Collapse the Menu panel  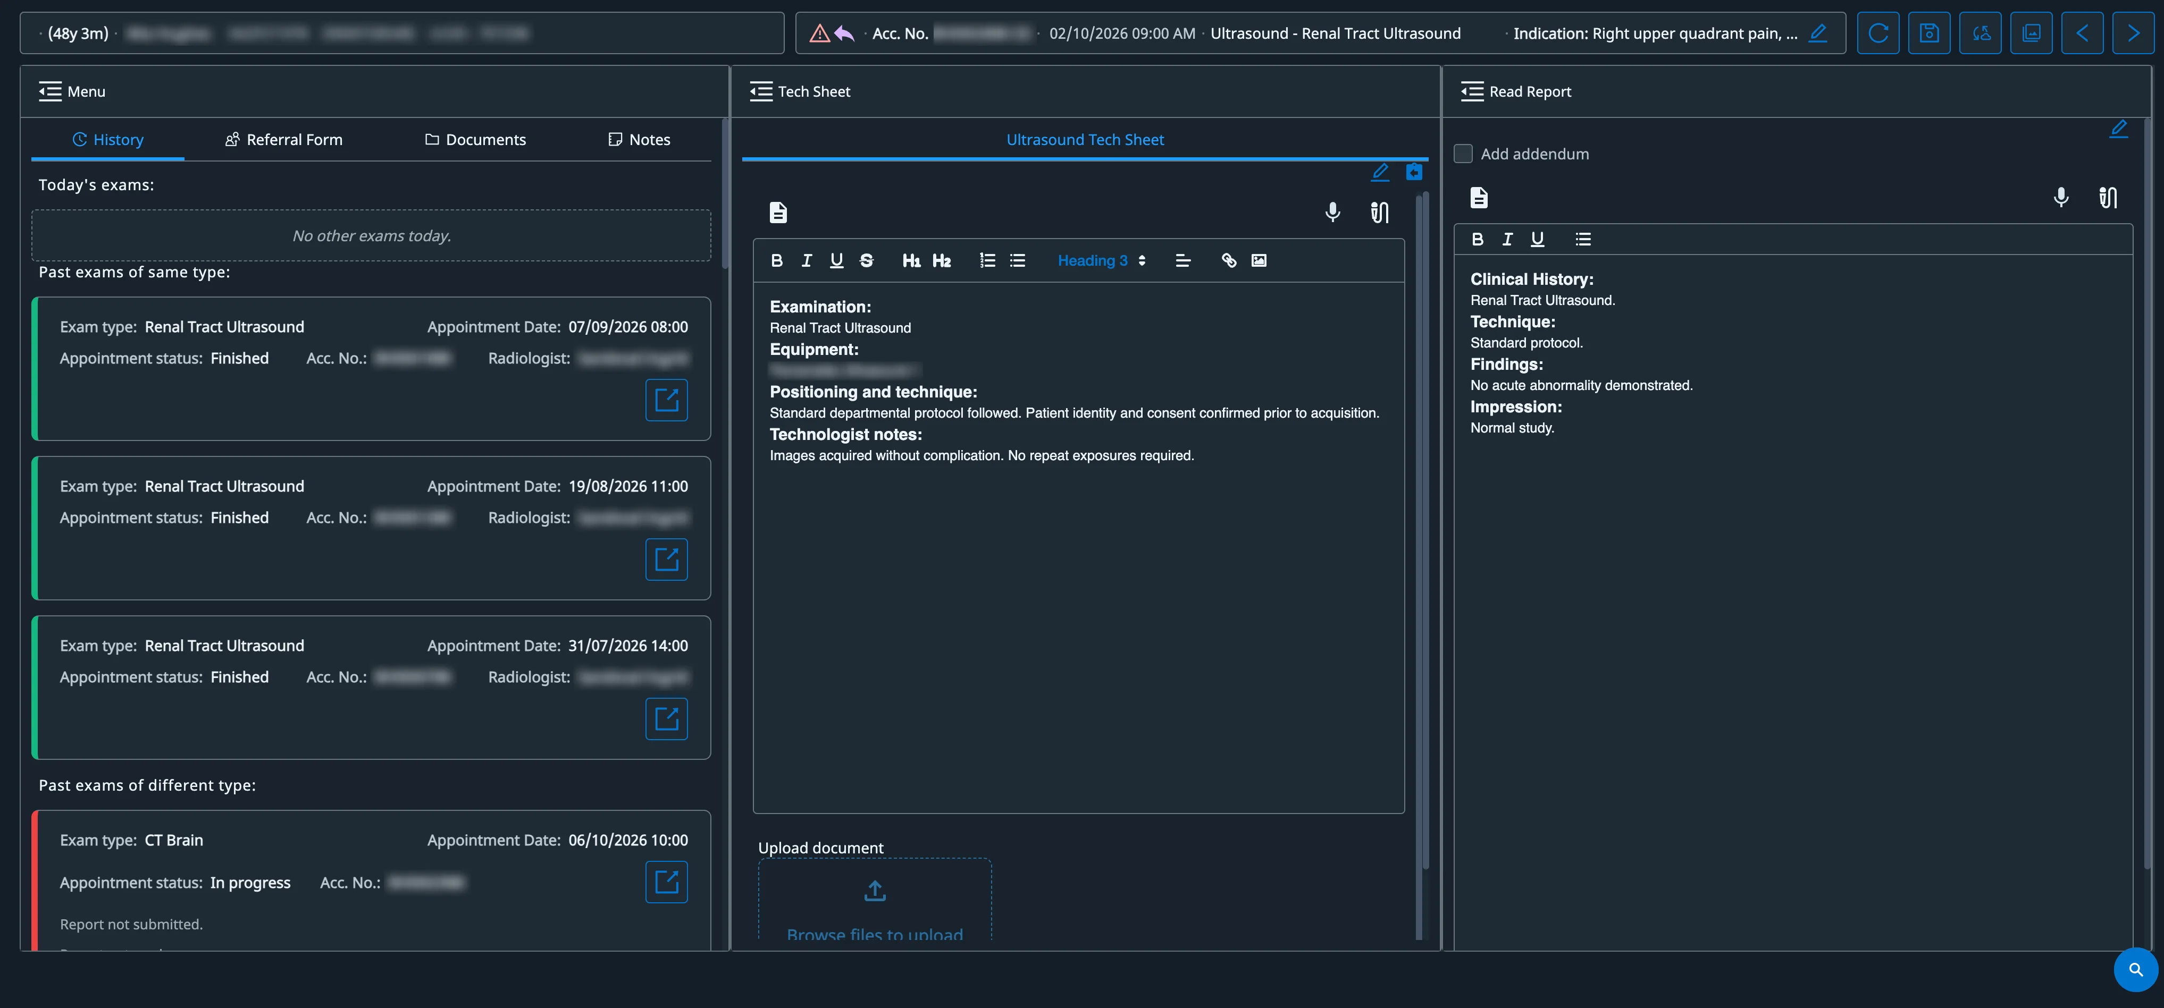[x=51, y=91]
